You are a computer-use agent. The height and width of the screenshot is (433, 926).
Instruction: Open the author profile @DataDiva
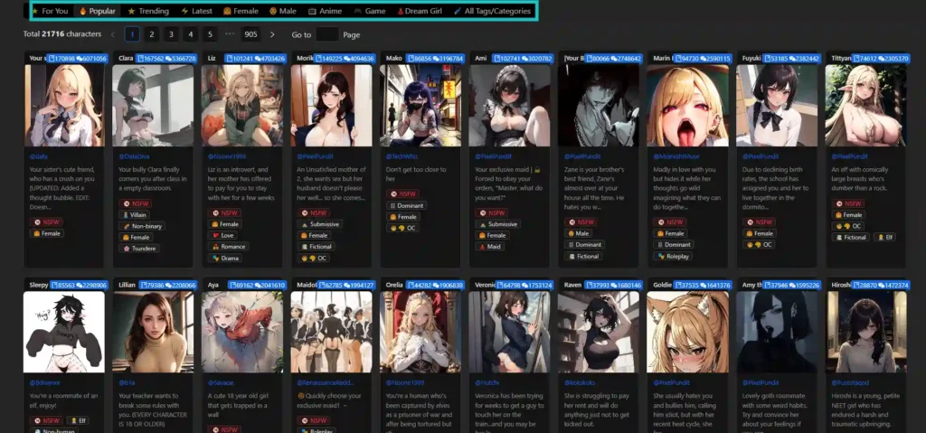[x=134, y=156]
